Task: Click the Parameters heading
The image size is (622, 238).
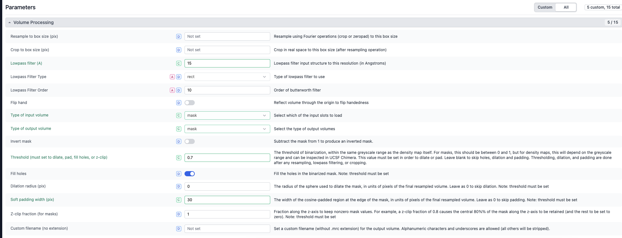Action: click(20, 7)
